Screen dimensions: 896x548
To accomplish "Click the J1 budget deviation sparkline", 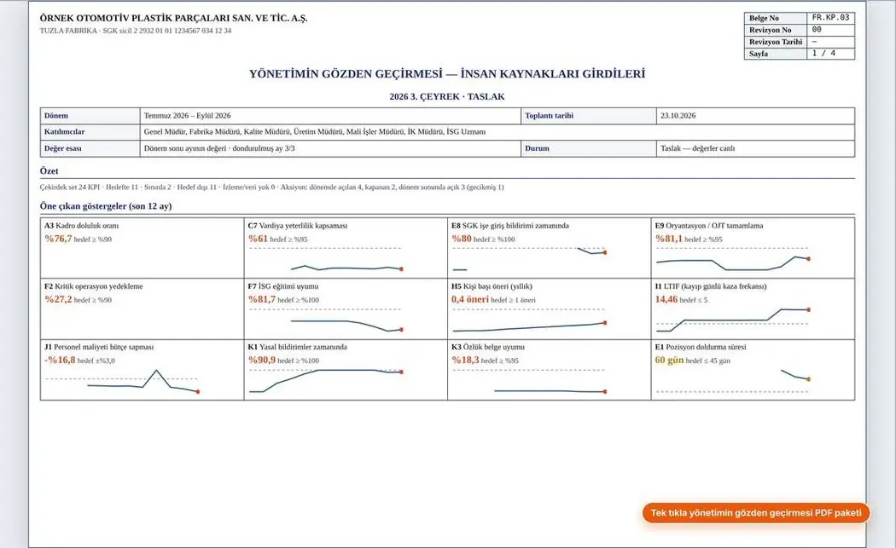I will pos(122,381).
